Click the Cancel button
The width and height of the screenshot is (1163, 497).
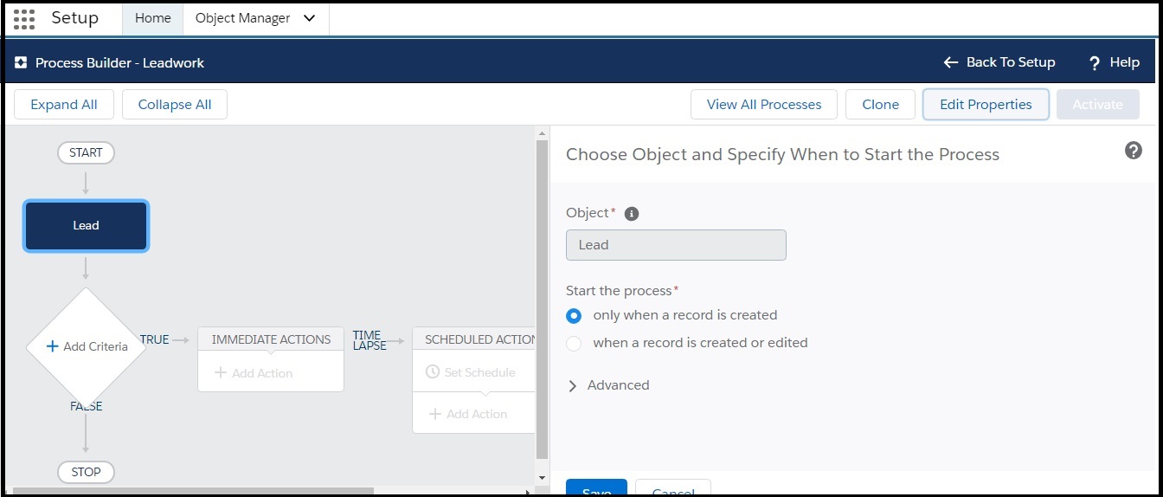673,488
